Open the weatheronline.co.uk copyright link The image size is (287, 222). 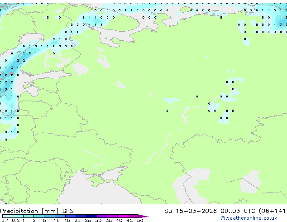pos(249,218)
